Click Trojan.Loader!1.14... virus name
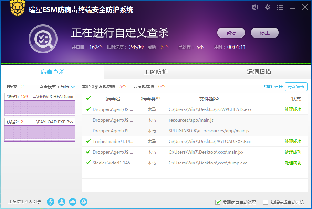This screenshot has width=312, height=209. (113, 142)
